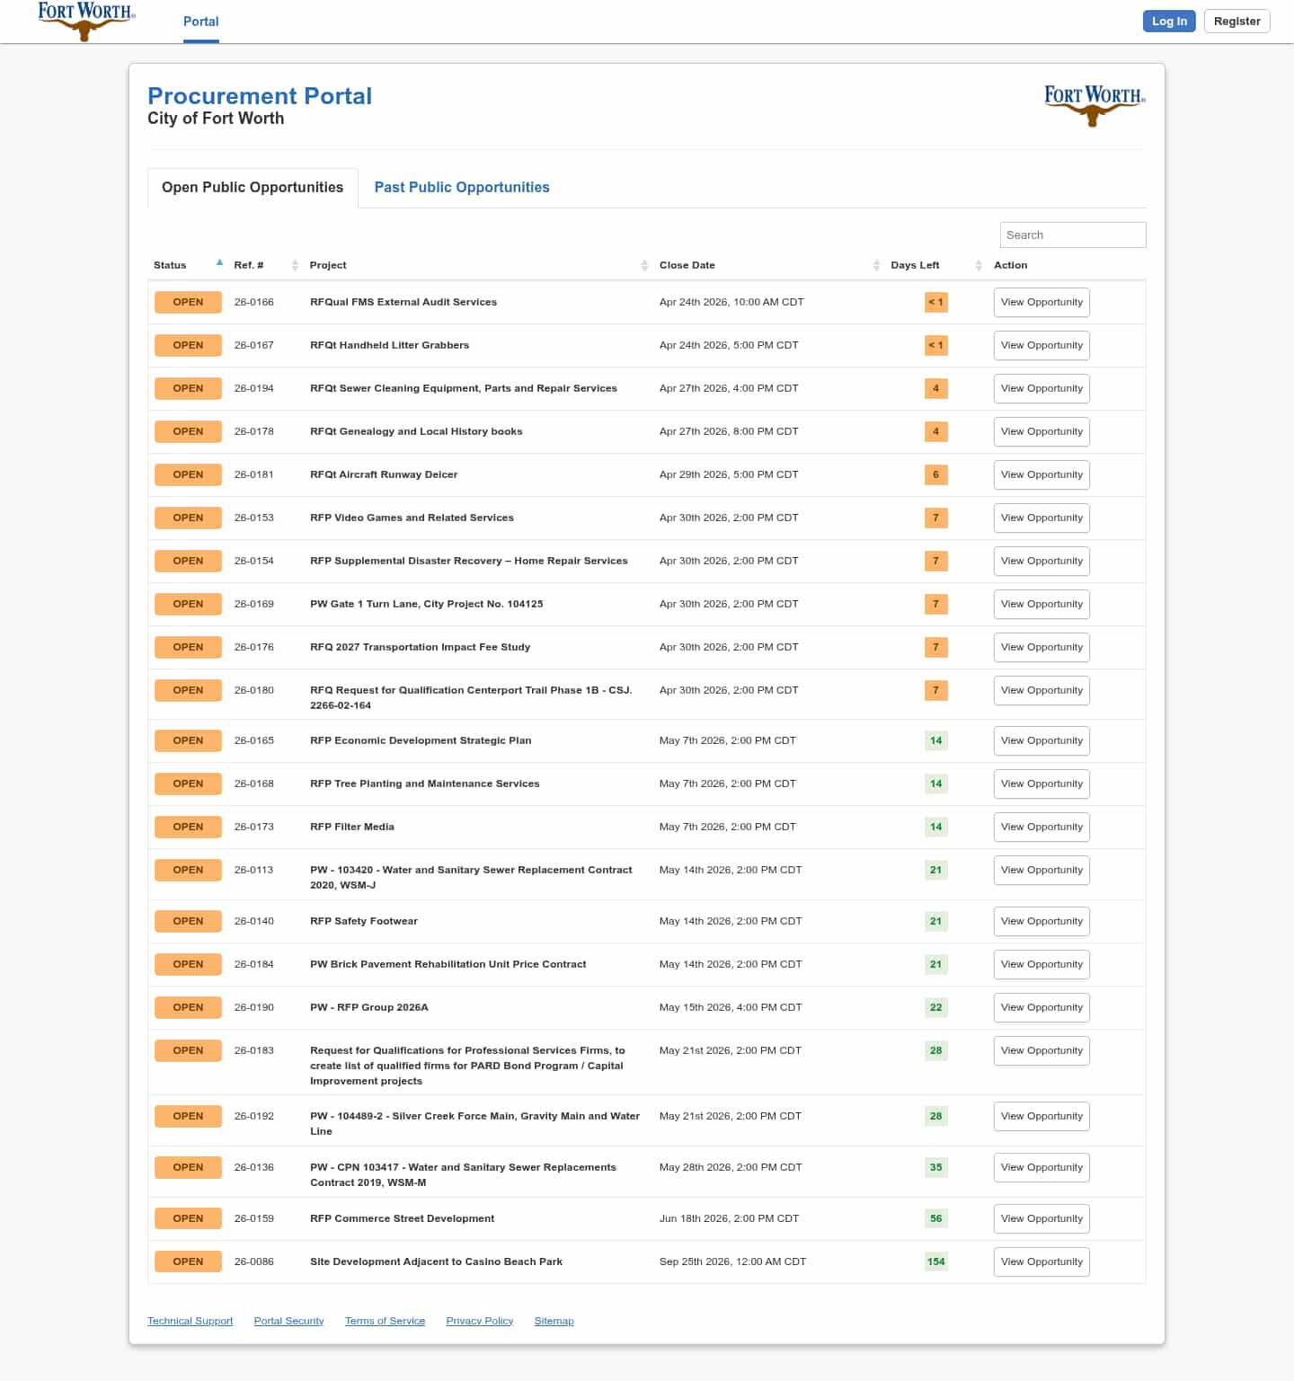Click the Fort Worth longhorn logo in panel
The image size is (1294, 1381).
pos(1094,105)
